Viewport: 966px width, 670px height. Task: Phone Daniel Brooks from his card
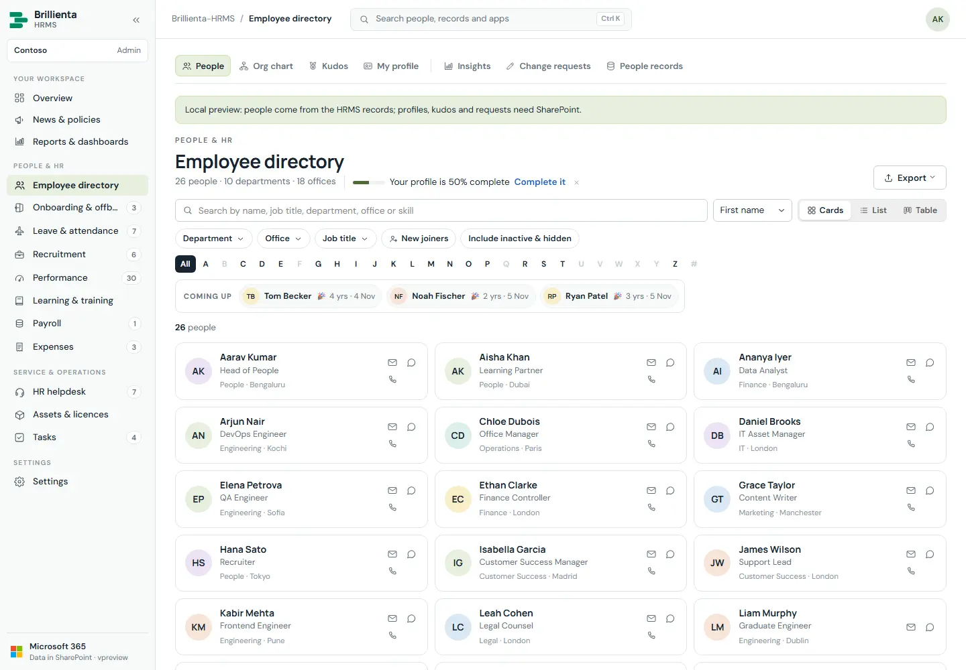pos(911,444)
